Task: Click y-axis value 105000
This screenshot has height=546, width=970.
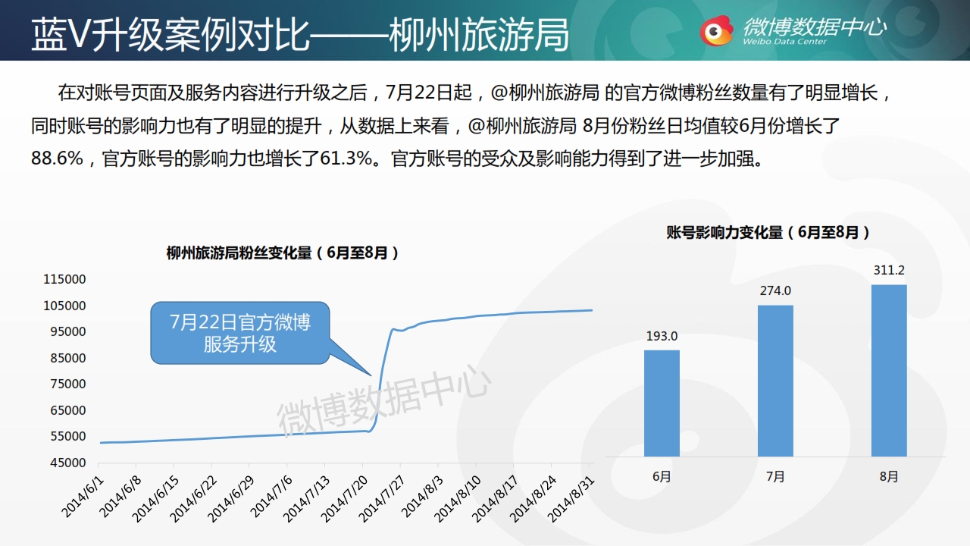Action: tap(64, 306)
